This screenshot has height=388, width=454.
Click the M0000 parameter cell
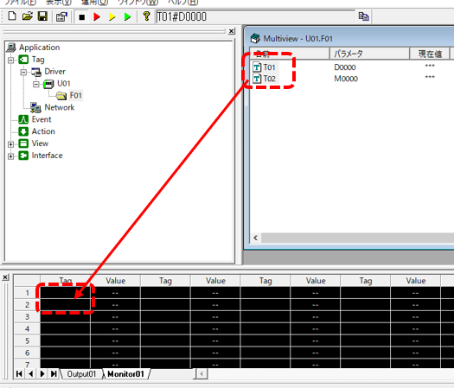pos(346,79)
